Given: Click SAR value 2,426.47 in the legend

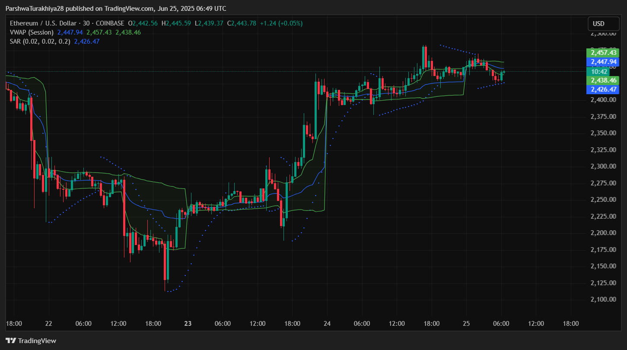Looking at the screenshot, I should (87, 41).
